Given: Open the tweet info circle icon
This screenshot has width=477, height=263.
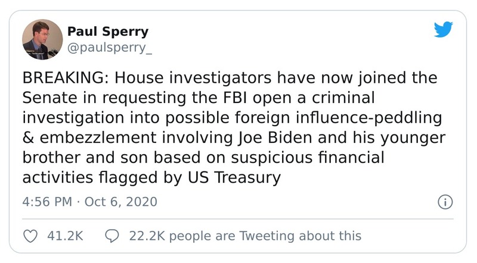Looking at the screenshot, I should click(444, 202).
